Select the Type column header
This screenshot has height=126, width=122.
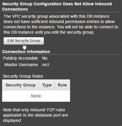coord(47,85)
